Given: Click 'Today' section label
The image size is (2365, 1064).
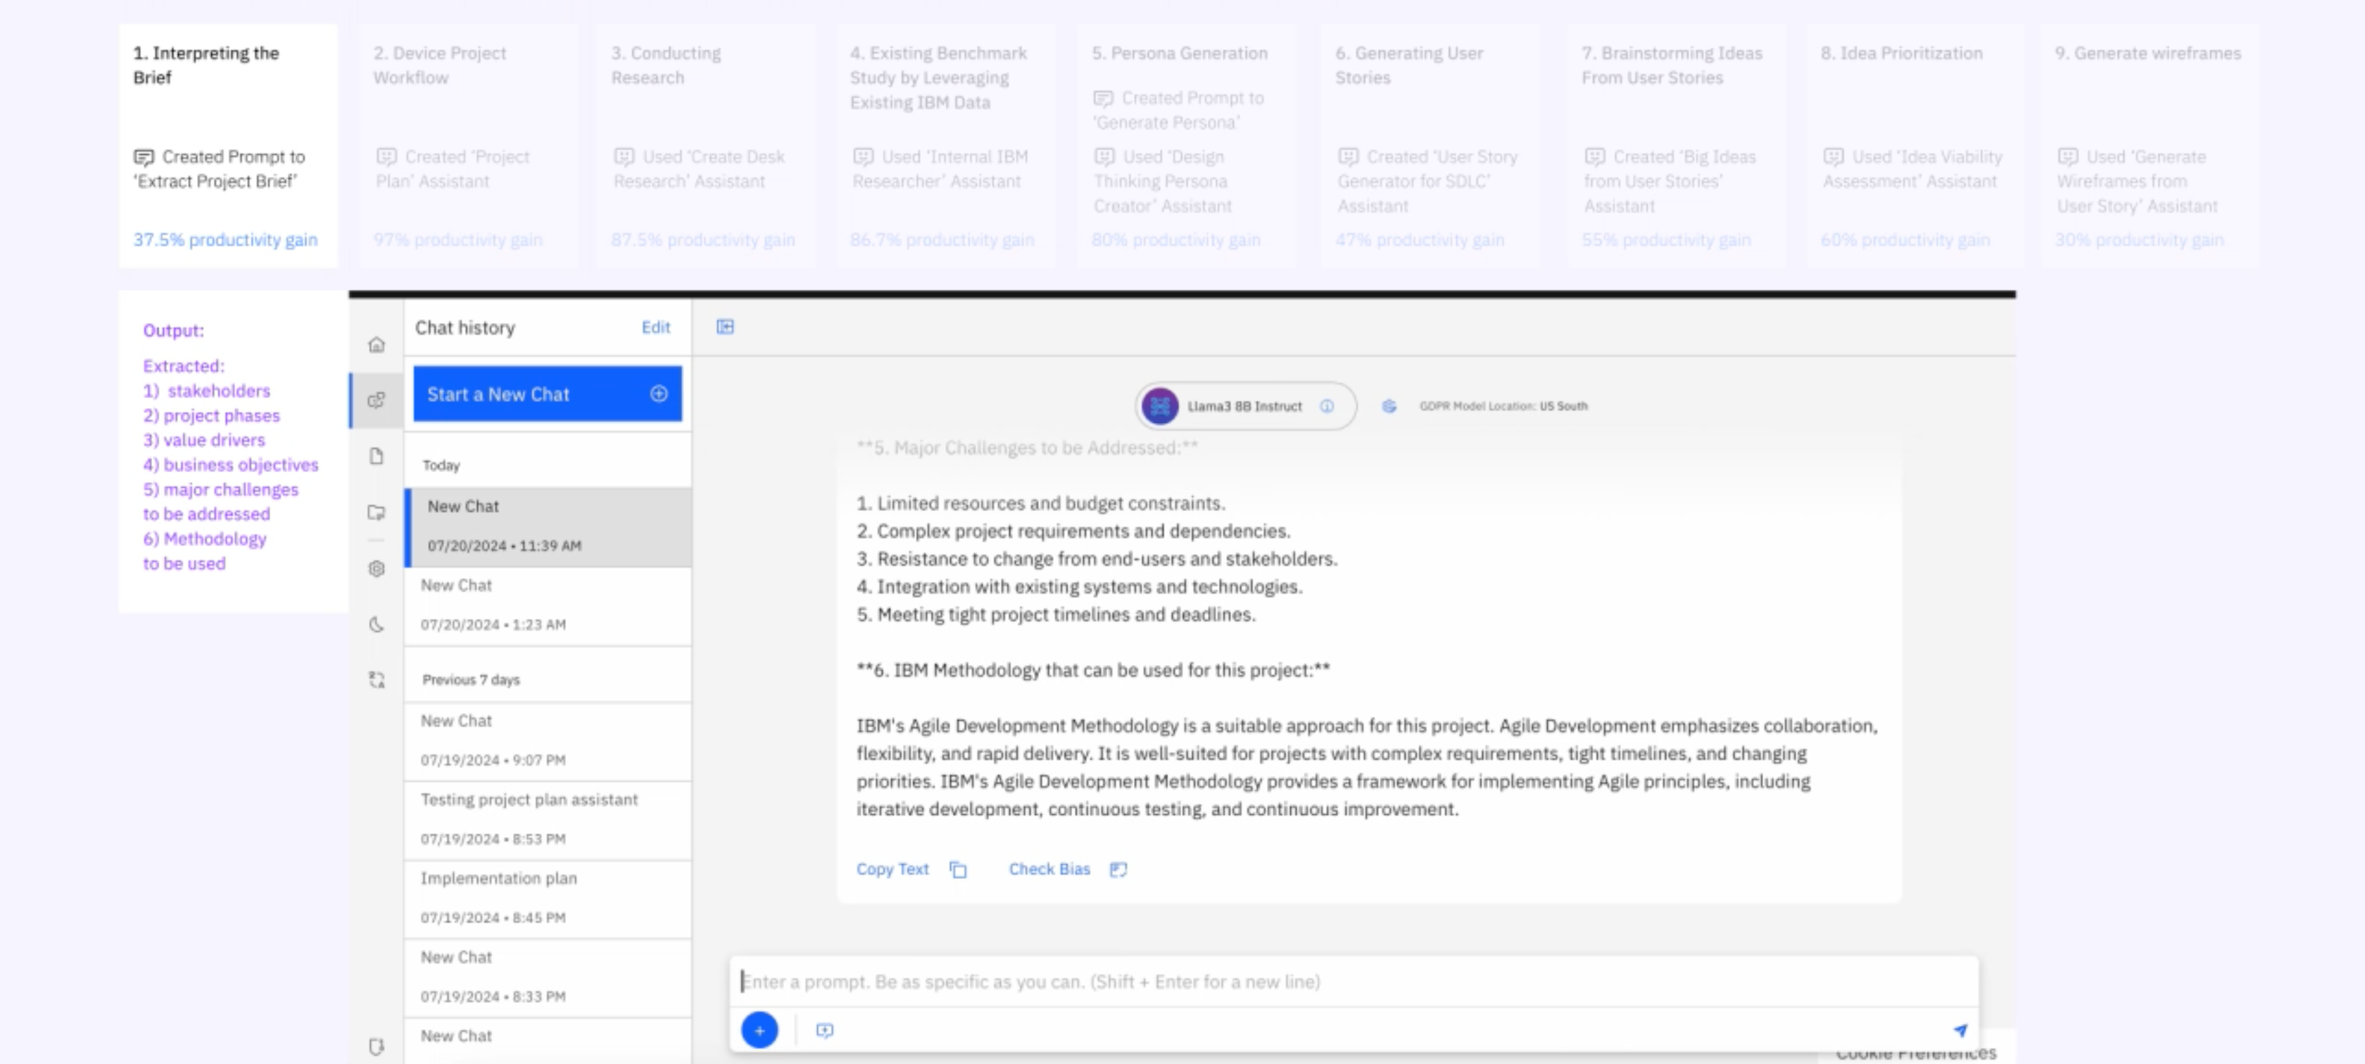Looking at the screenshot, I should click(441, 465).
